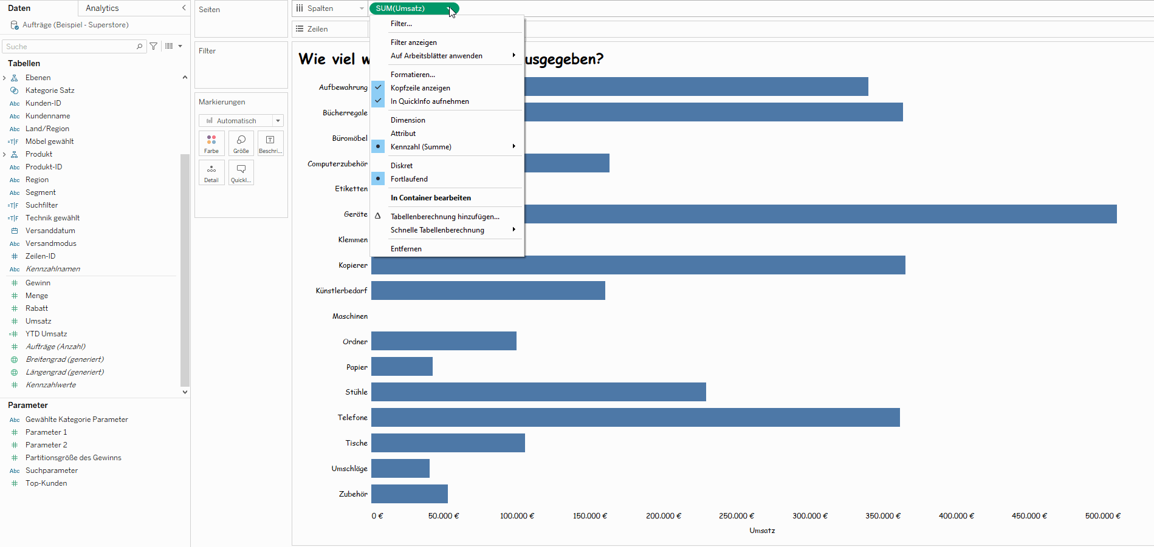Click the Zeilen rows shelf icon
This screenshot has height=547, width=1154.
coord(300,29)
